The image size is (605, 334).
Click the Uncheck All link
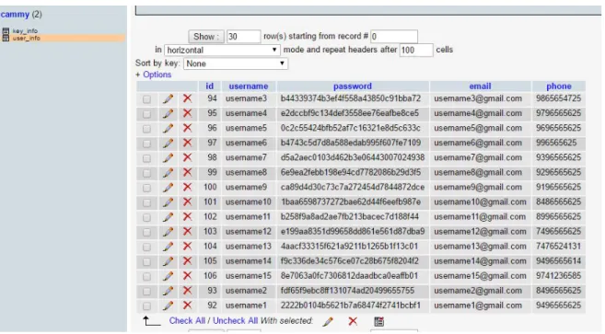pos(235,320)
